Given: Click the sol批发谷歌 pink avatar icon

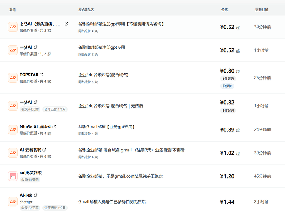Looking at the screenshot, I should click(13, 176).
